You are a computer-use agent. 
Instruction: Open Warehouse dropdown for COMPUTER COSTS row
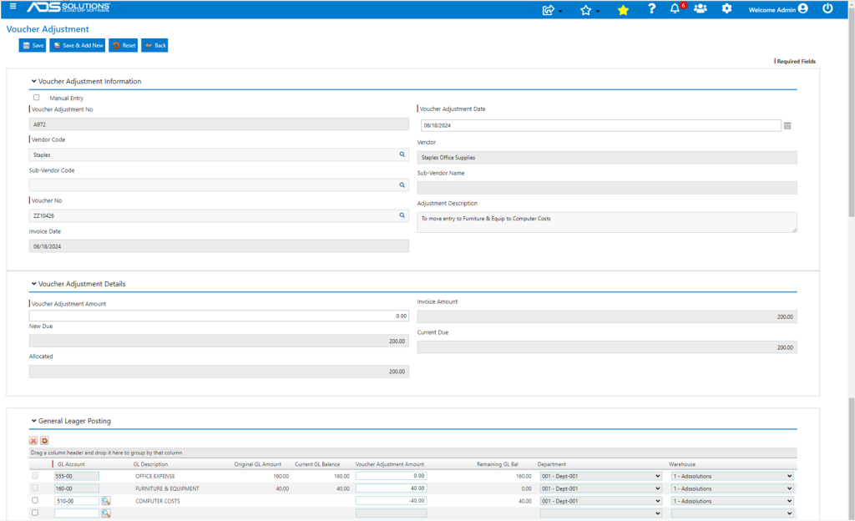pos(732,501)
